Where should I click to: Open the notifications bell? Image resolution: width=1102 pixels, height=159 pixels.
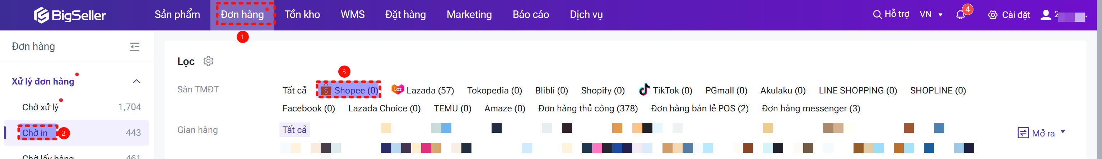[960, 15]
